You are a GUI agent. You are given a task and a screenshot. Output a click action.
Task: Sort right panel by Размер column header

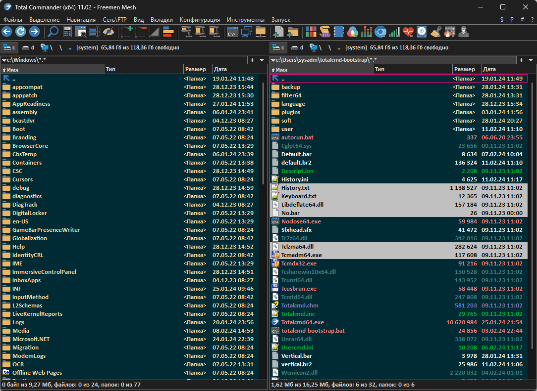pyautogui.click(x=464, y=70)
